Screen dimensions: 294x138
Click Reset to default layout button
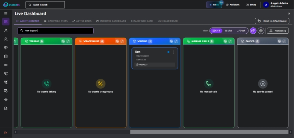click(x=272, y=21)
